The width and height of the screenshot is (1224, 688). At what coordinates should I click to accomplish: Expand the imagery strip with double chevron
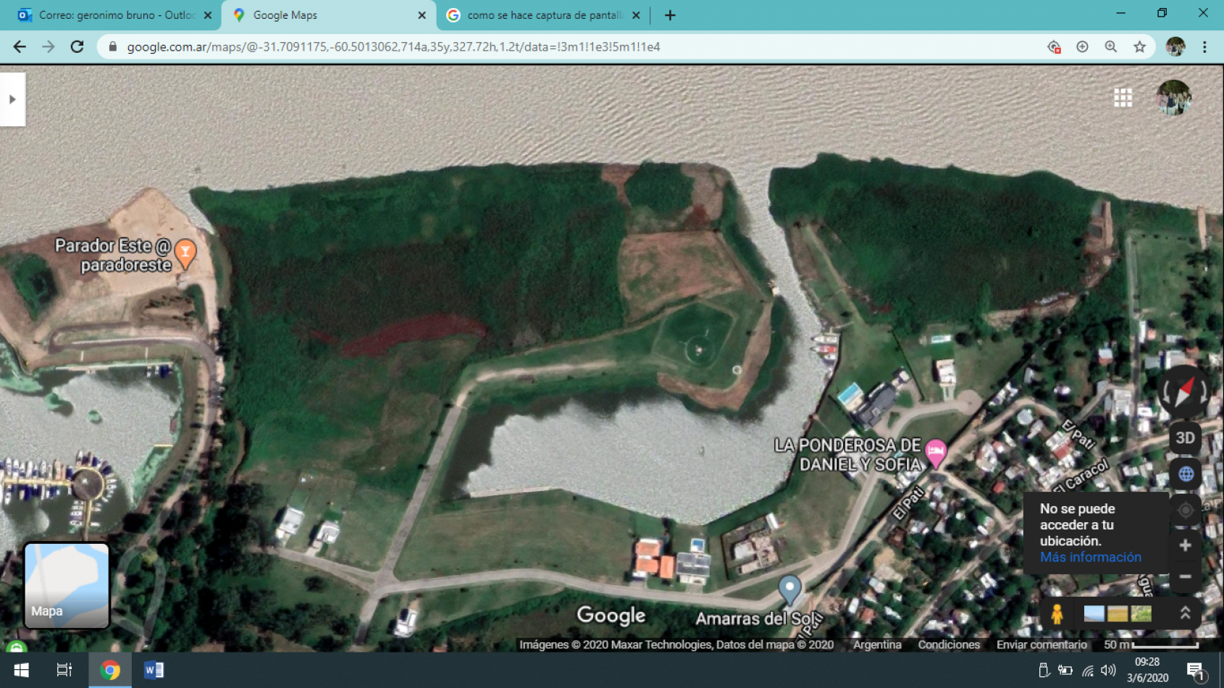pos(1185,613)
